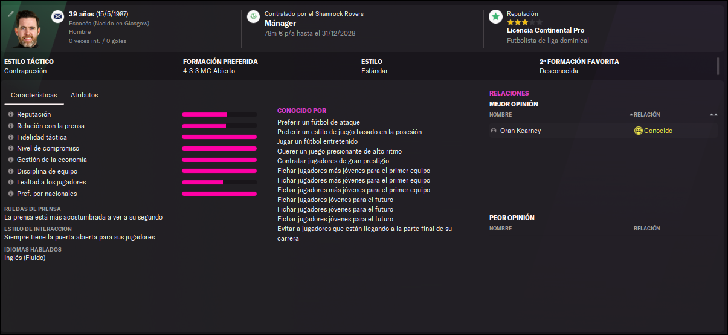Click info icon for Nivel de compromiso
728x335 pixels.
11,148
